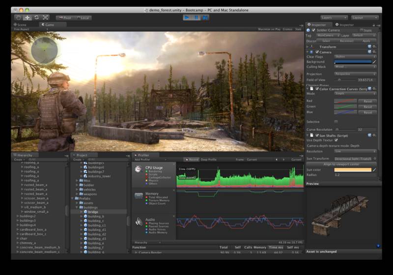Expand the Transform component

pos(308,47)
